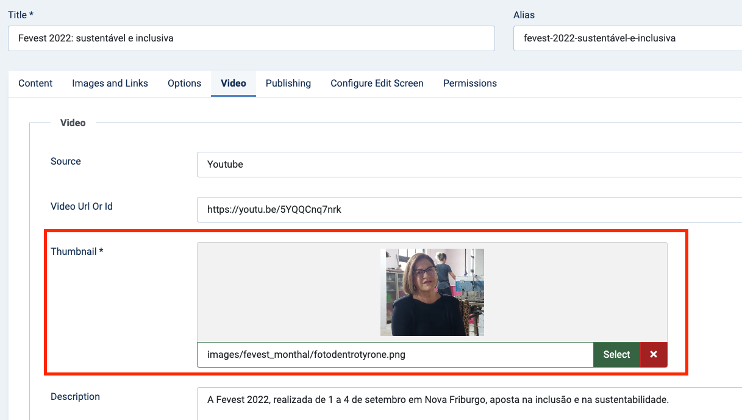Click the thumbnail preview image

point(432,292)
